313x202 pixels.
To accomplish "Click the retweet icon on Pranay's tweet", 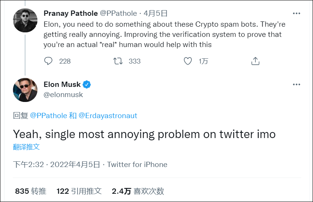I will (x=118, y=61).
